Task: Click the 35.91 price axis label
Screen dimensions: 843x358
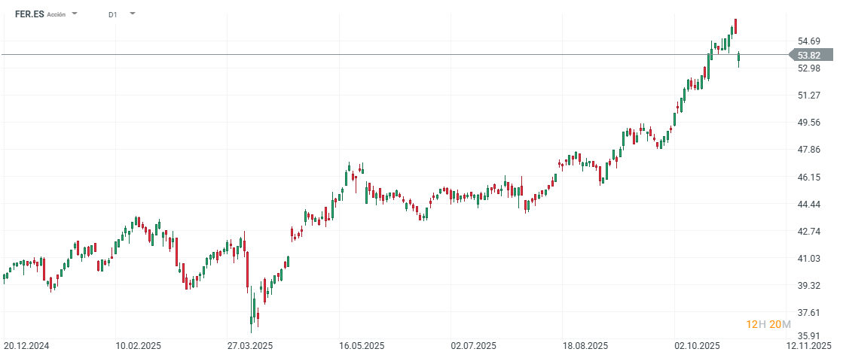Action: pos(809,335)
